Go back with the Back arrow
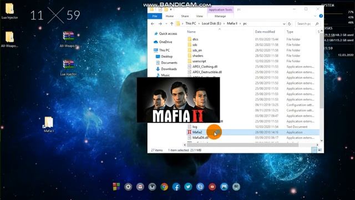 click(x=153, y=23)
